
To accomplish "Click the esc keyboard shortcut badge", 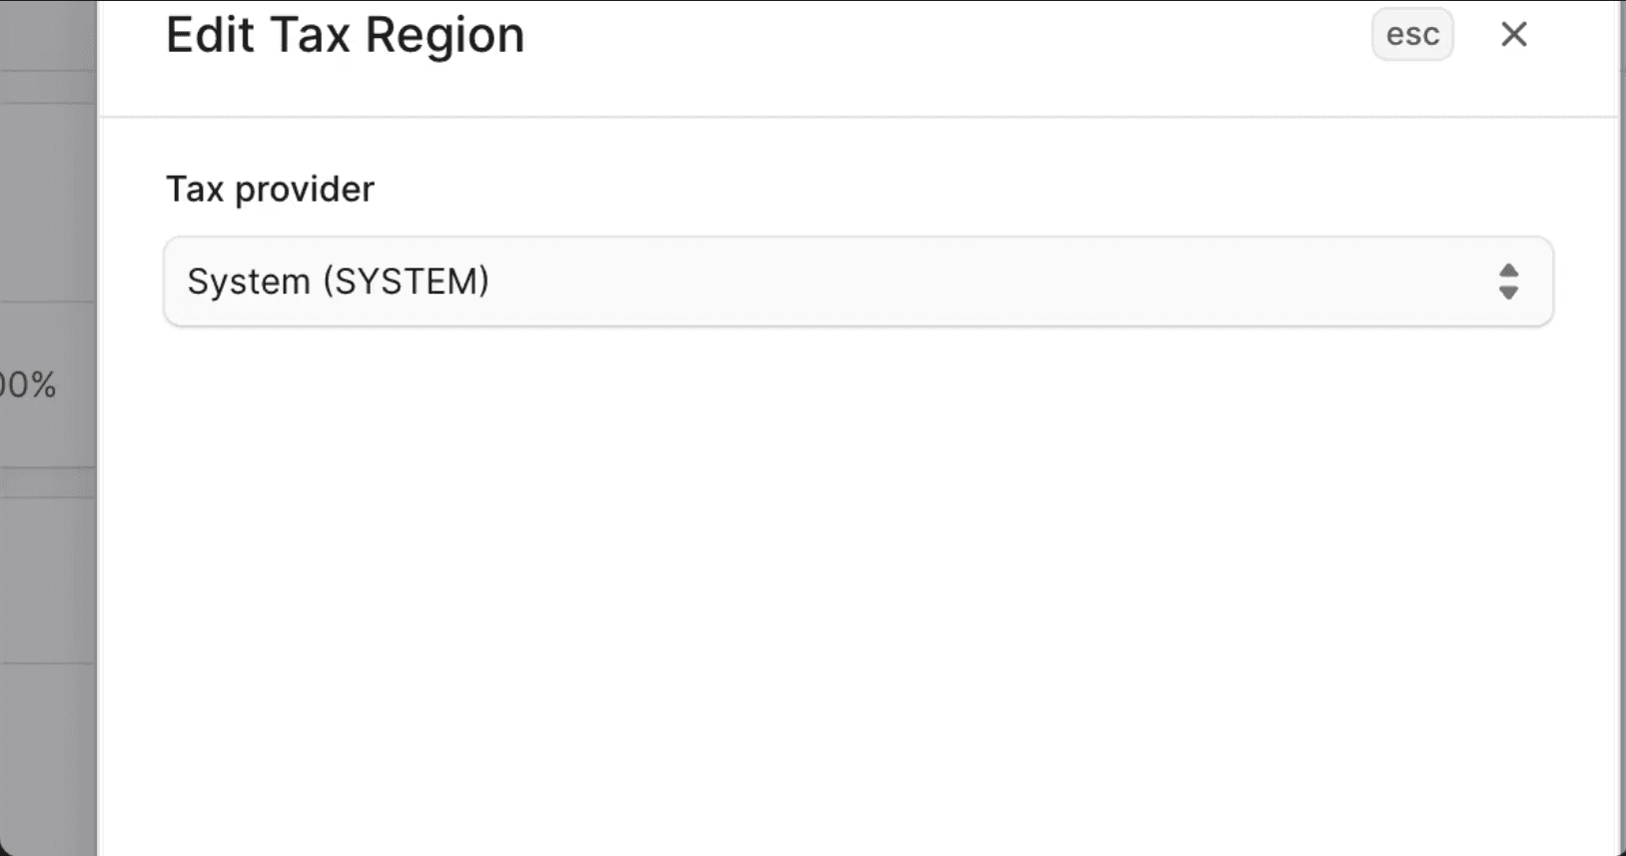I will pyautogui.click(x=1412, y=34).
